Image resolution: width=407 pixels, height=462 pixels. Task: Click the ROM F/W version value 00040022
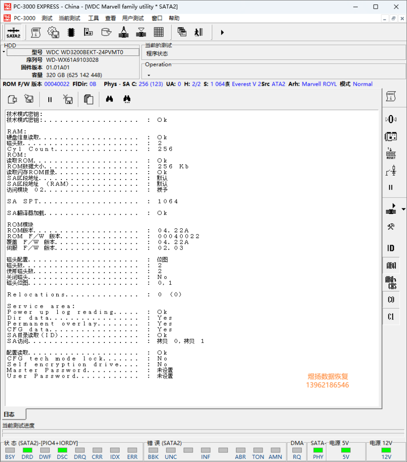(x=57, y=84)
